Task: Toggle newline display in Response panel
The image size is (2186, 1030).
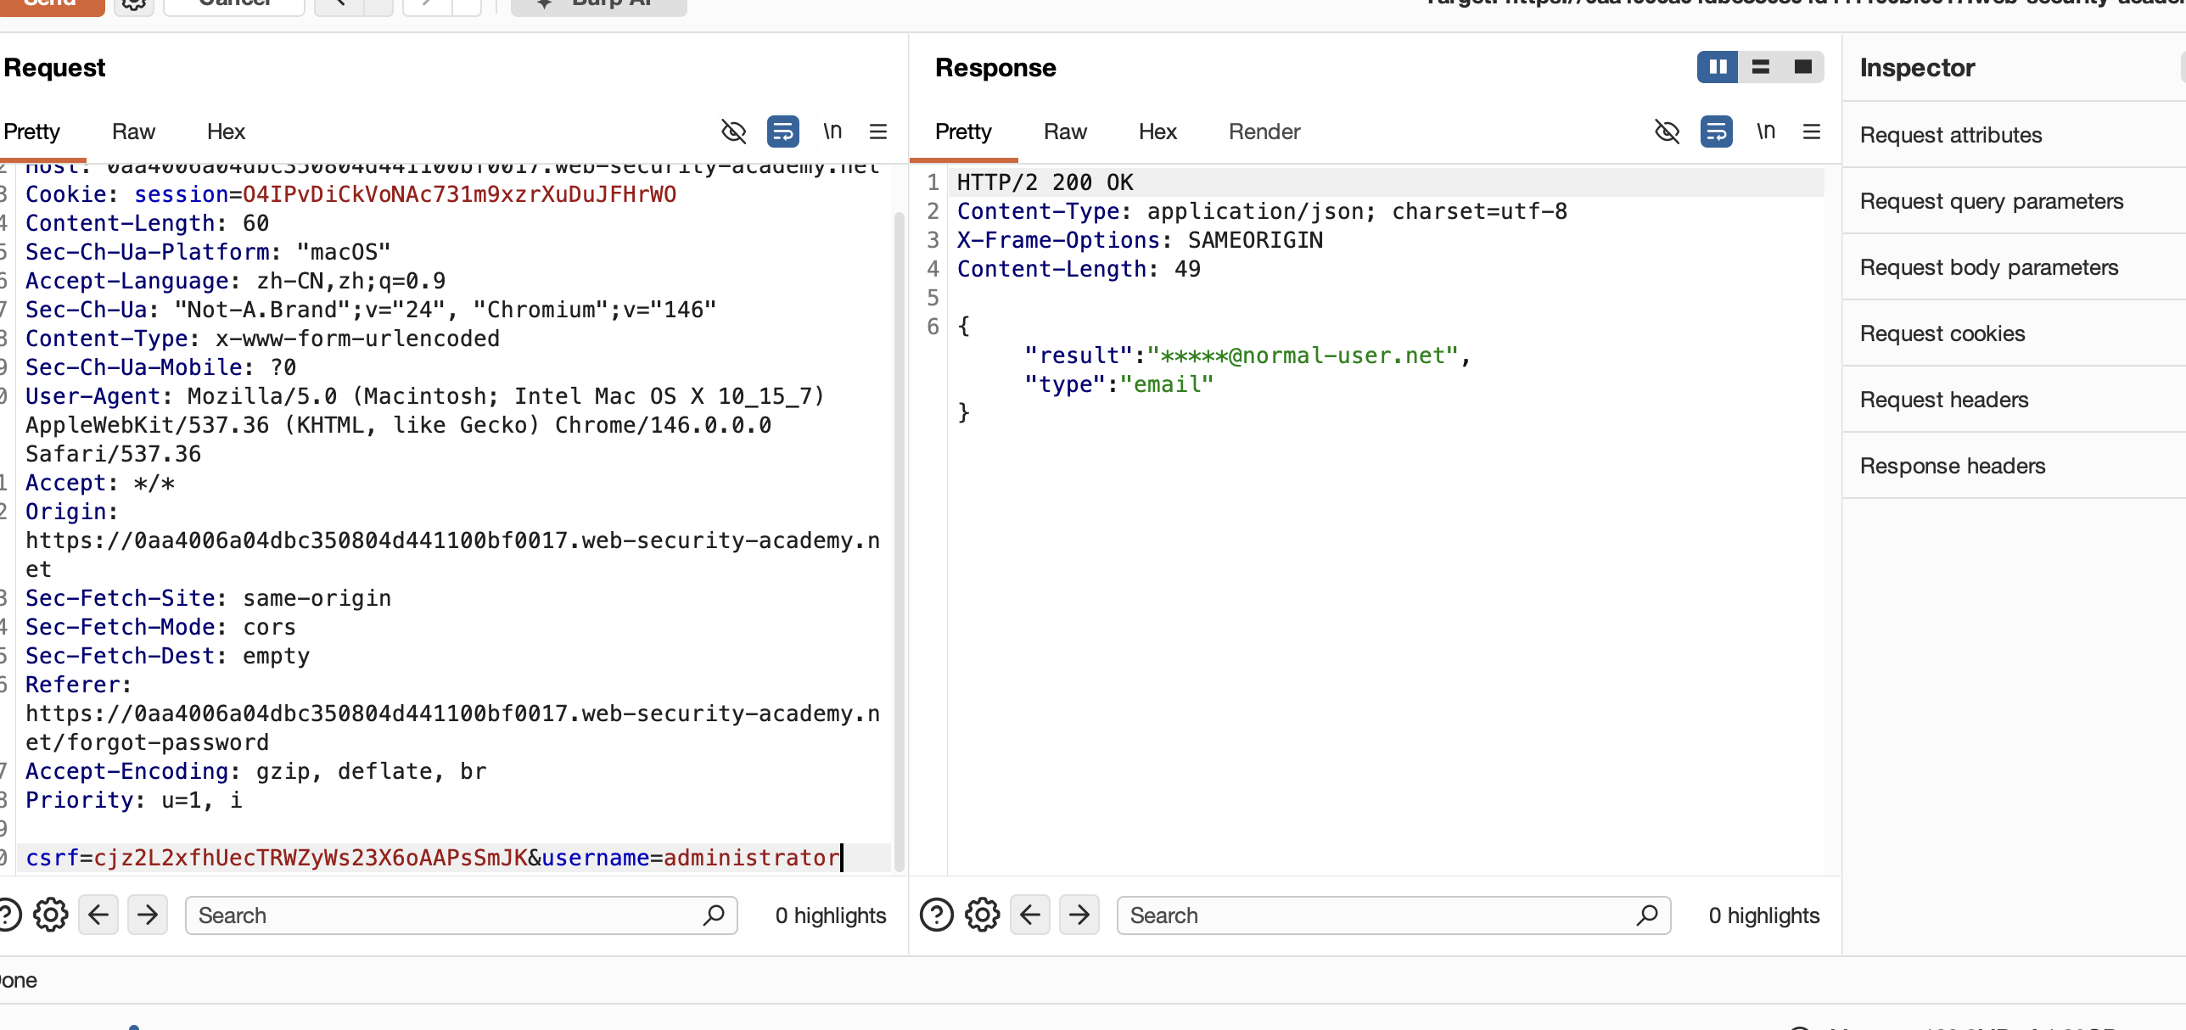Action: (1765, 132)
